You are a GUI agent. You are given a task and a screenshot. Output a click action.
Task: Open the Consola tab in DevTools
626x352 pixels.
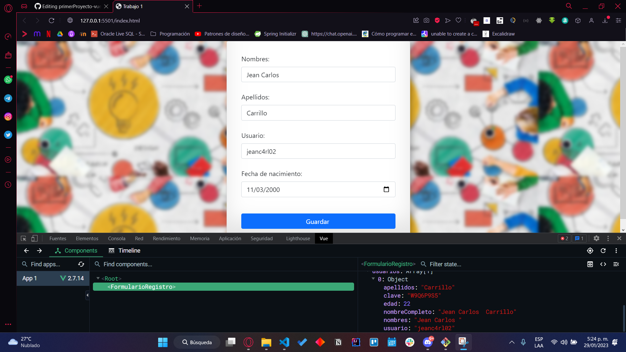pos(116,238)
